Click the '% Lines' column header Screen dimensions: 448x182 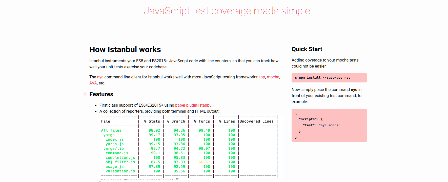227,121
